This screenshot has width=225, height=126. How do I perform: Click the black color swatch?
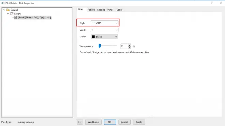pyautogui.click(x=93, y=37)
